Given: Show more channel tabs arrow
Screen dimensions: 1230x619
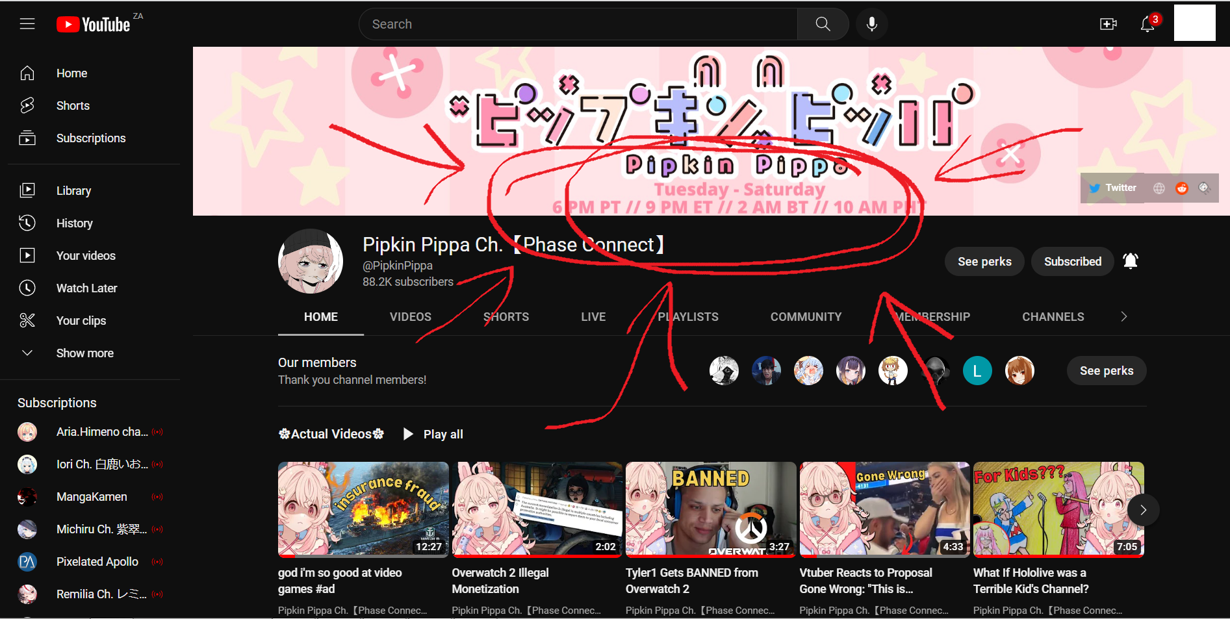Looking at the screenshot, I should tap(1124, 316).
